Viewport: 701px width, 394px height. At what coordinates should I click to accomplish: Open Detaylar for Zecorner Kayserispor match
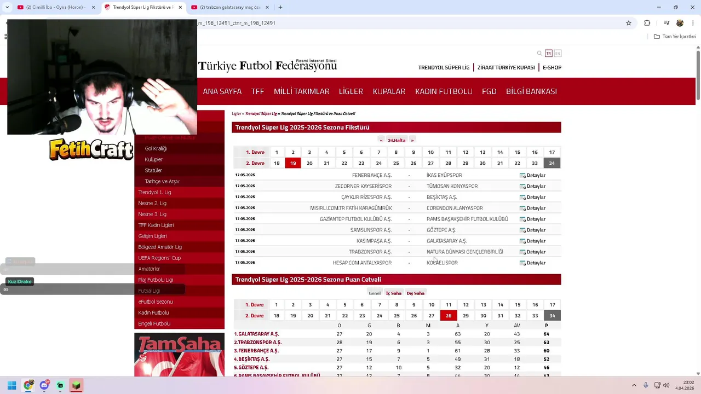pyautogui.click(x=532, y=186)
